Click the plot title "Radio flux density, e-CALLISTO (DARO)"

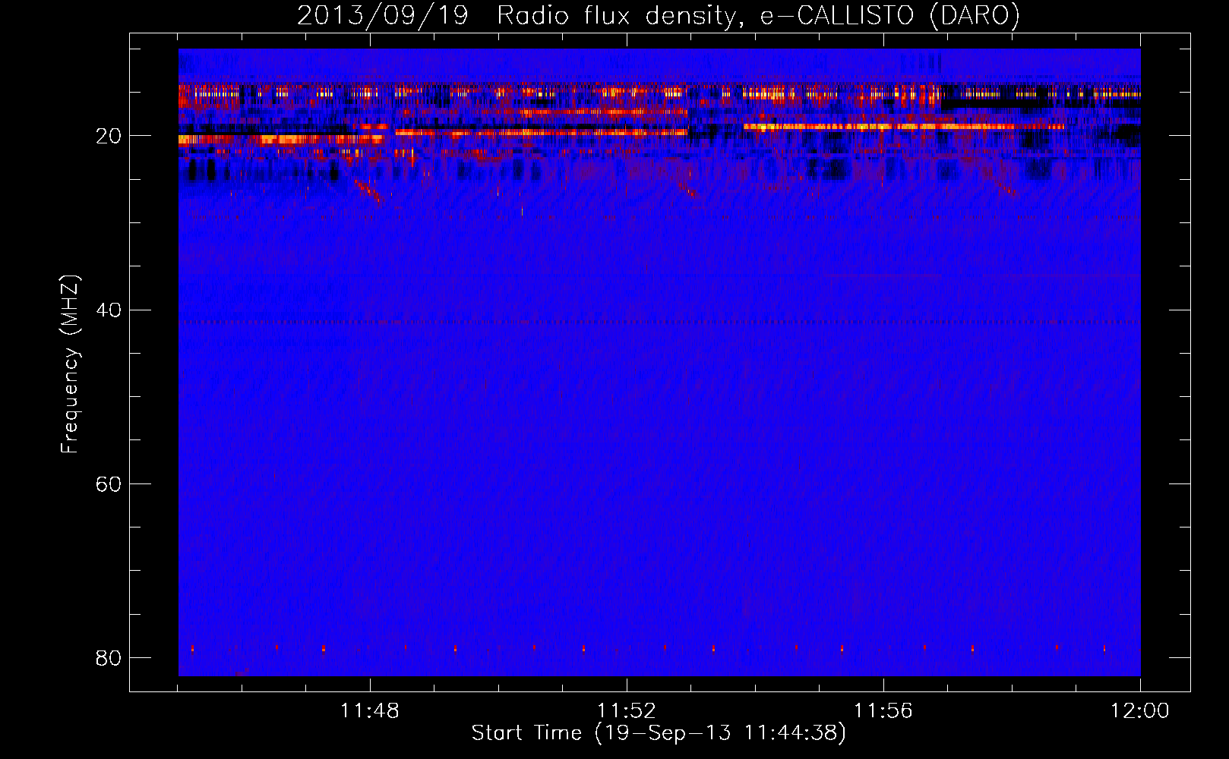click(758, 16)
